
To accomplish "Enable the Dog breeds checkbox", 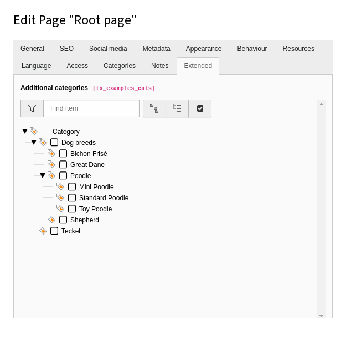I will click(54, 142).
